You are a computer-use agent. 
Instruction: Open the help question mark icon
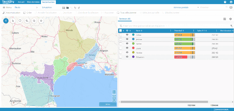[225, 2]
